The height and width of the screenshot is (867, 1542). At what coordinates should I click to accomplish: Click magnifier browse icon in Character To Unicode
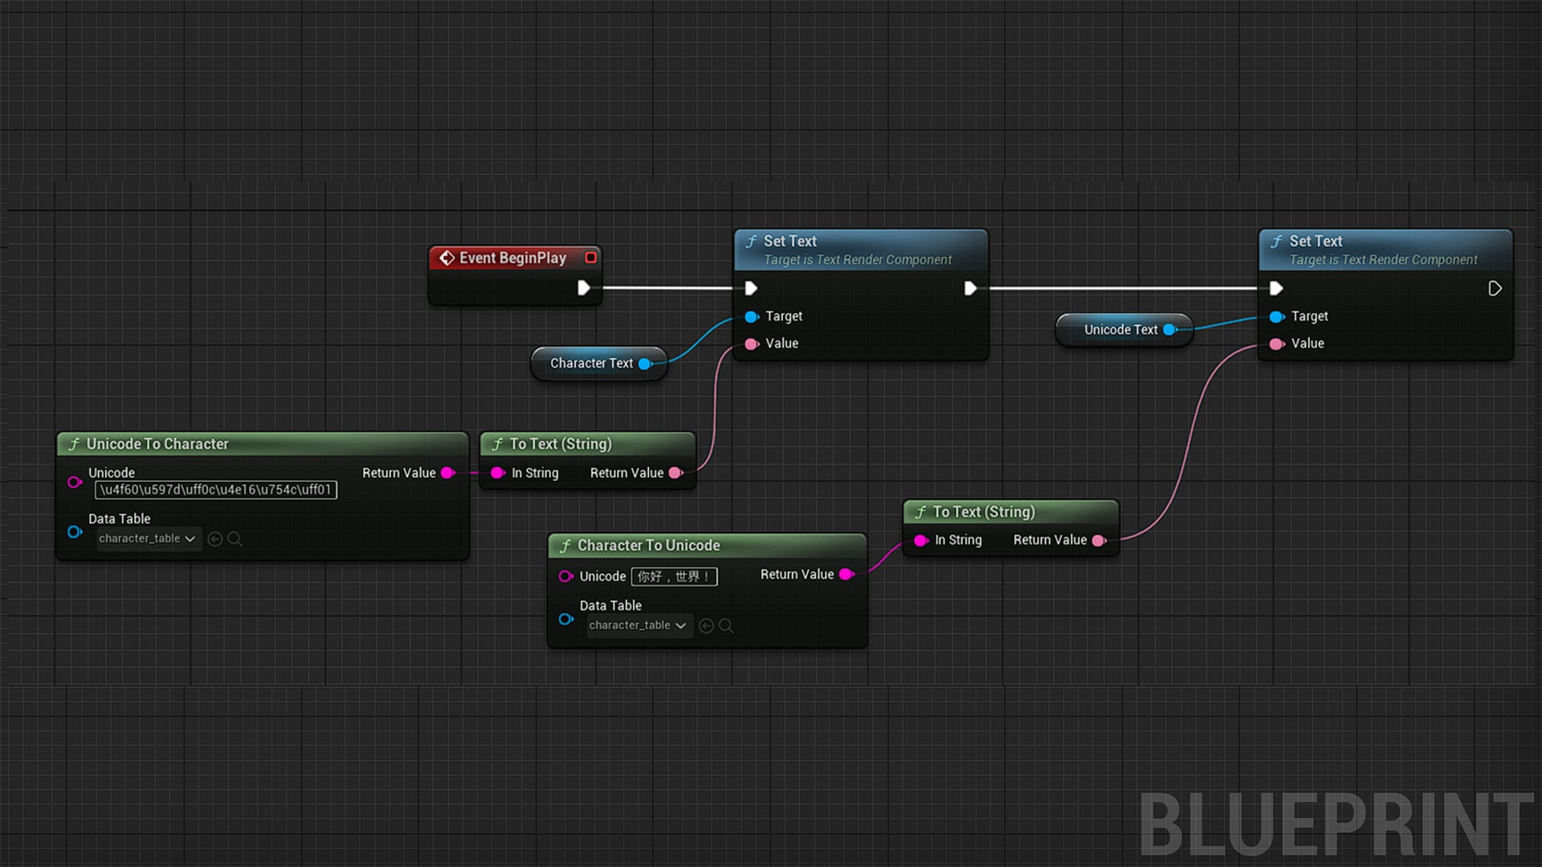pyautogui.click(x=726, y=625)
